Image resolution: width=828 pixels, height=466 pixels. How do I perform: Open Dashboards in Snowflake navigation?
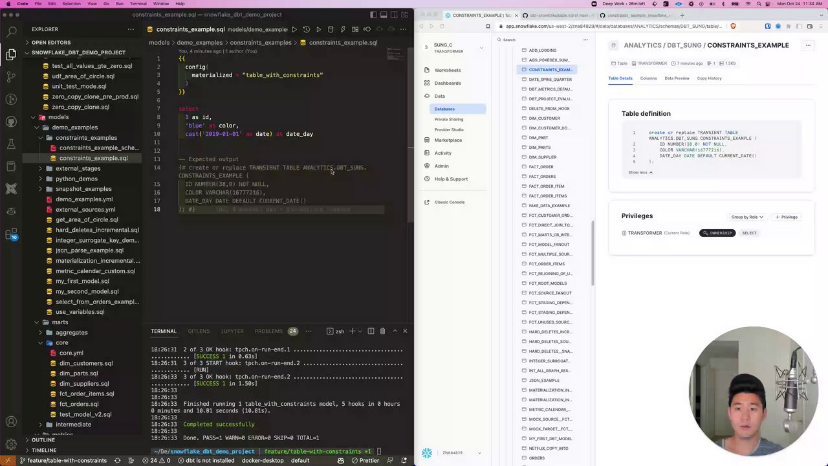(448, 83)
